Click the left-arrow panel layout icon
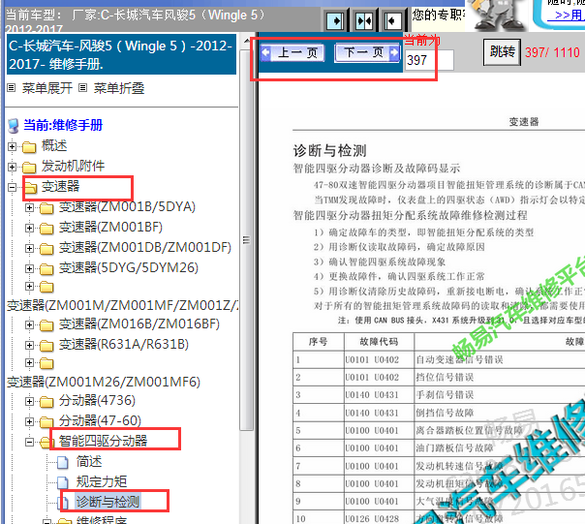585x524 pixels. point(392,20)
